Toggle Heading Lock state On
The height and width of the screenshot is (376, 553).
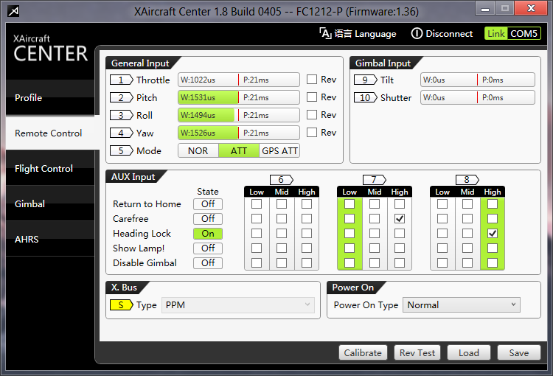coord(208,234)
